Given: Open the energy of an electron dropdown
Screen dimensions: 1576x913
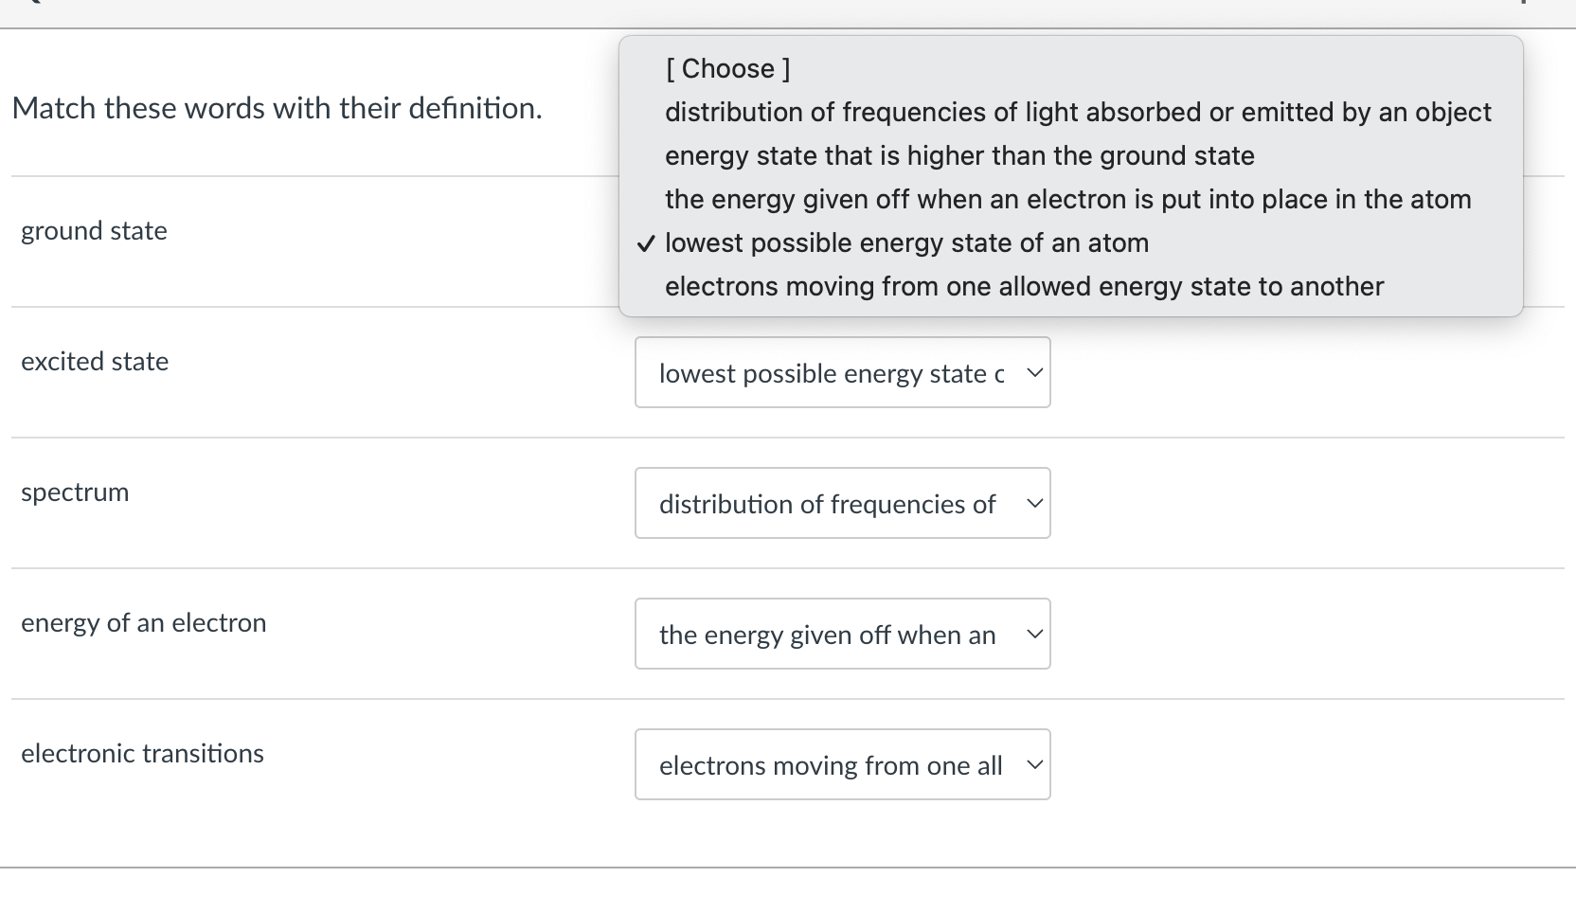Looking at the screenshot, I should click(842, 634).
